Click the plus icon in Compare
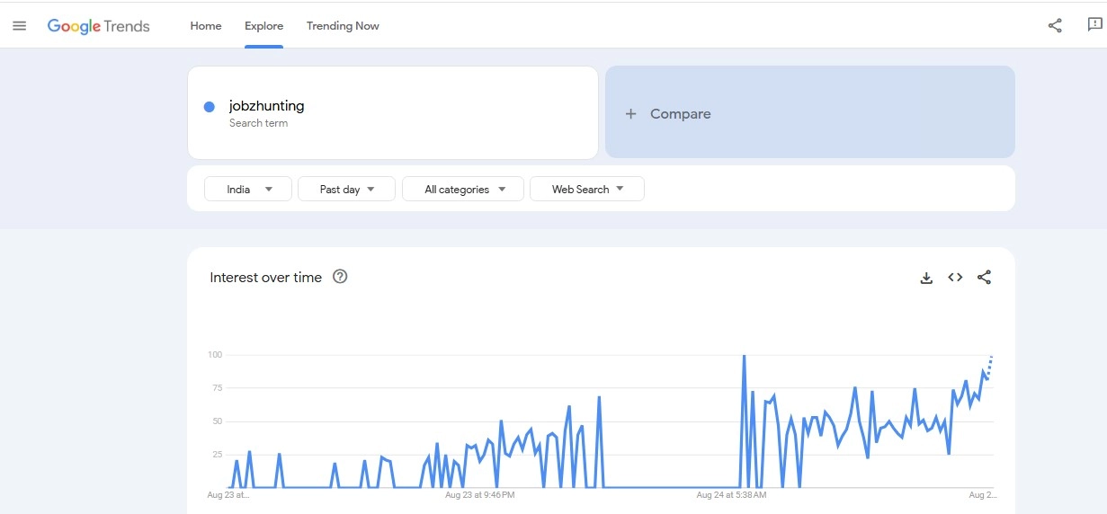1107x514 pixels. coord(630,114)
